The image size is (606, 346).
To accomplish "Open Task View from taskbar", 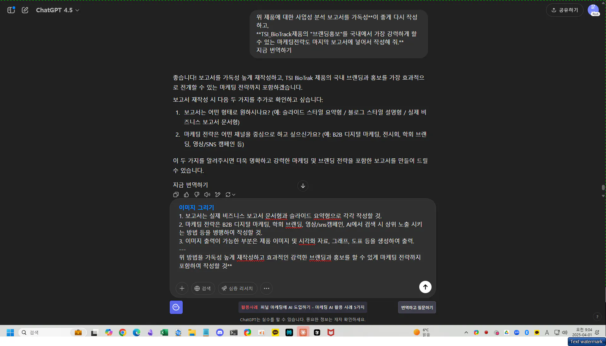I will (94, 332).
